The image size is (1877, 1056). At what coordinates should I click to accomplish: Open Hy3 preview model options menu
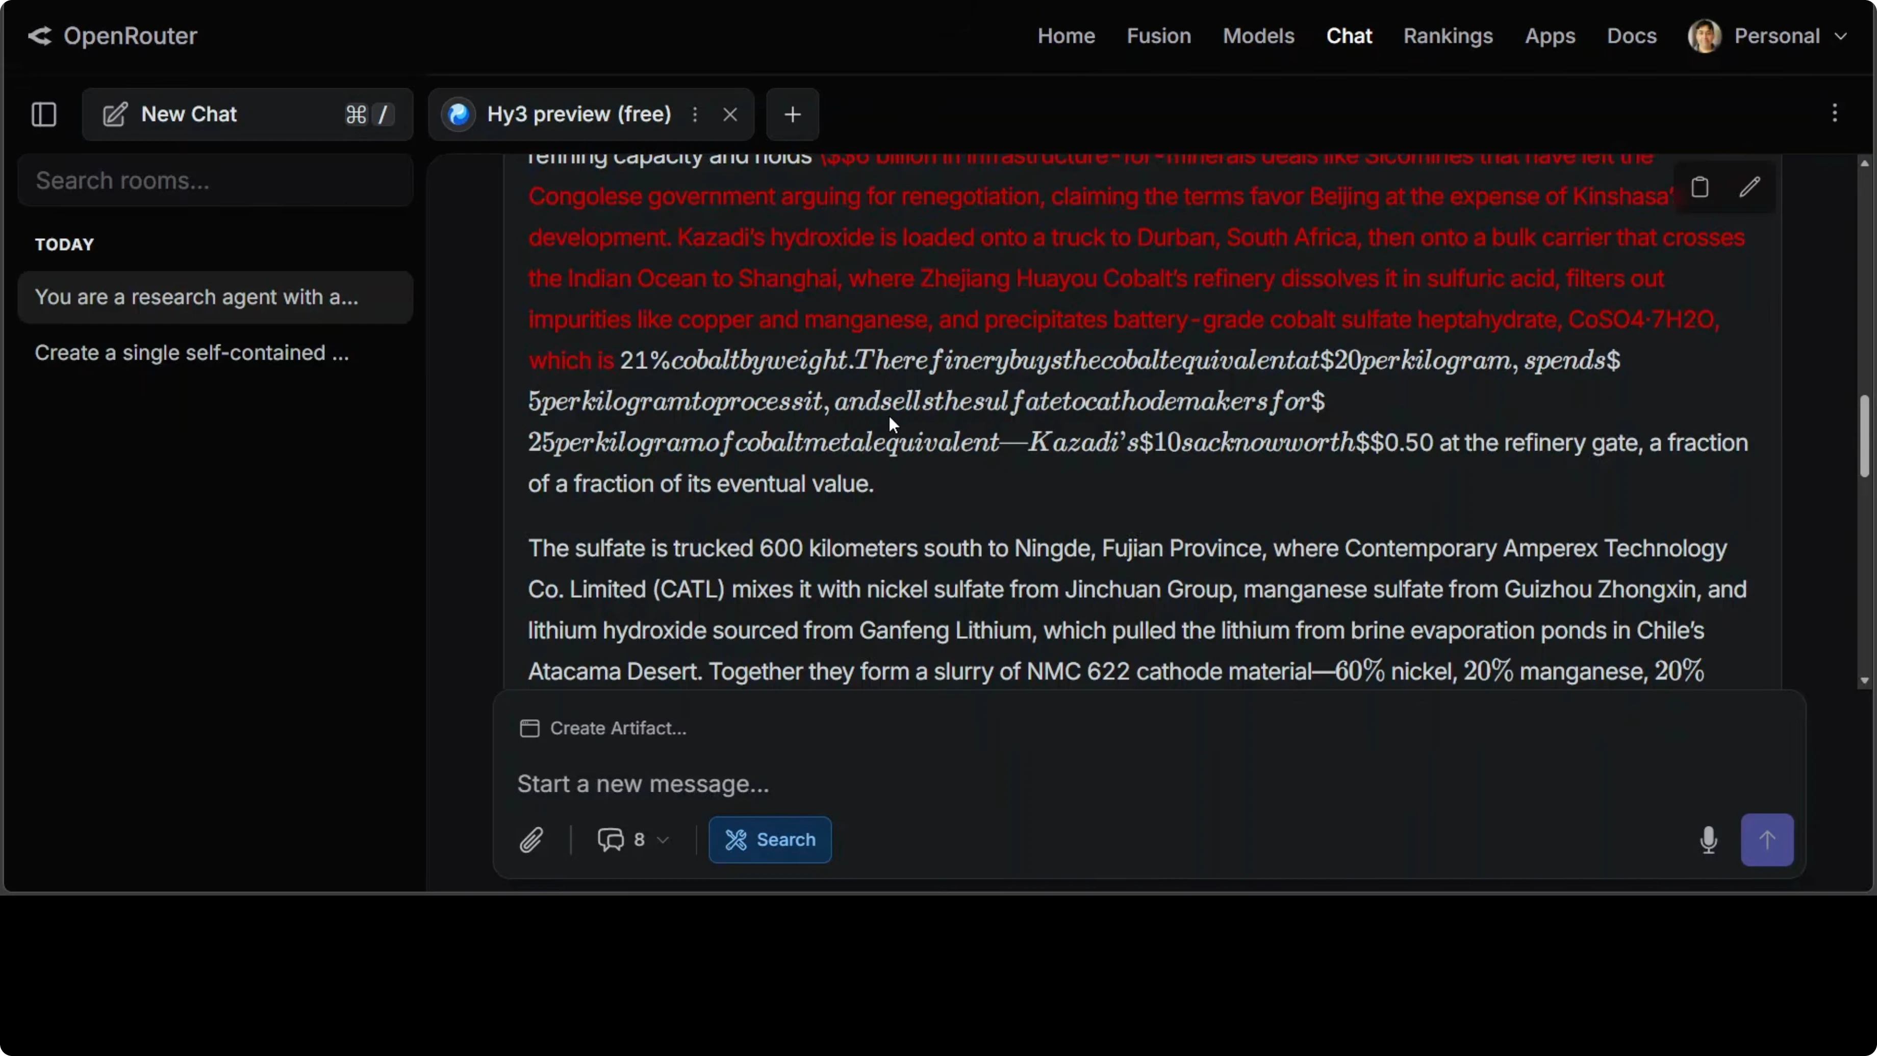click(x=695, y=114)
